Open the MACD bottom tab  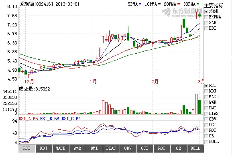click(60, 148)
